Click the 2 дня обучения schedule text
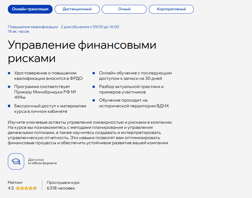The image size is (252, 198). click(x=90, y=27)
